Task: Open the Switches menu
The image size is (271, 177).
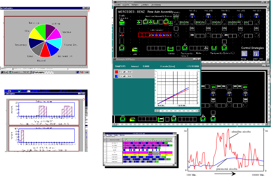Action: [145, 5]
